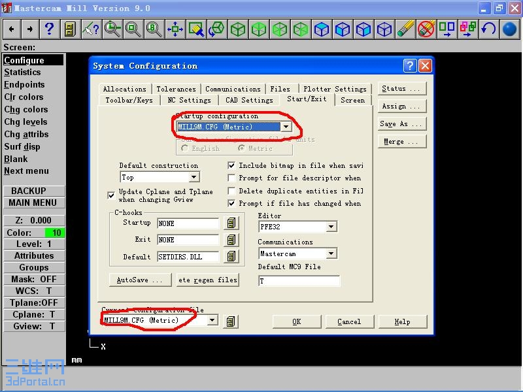The height and width of the screenshot is (392, 523).
Task: Switch to the Tolerances tab
Action: (x=176, y=89)
